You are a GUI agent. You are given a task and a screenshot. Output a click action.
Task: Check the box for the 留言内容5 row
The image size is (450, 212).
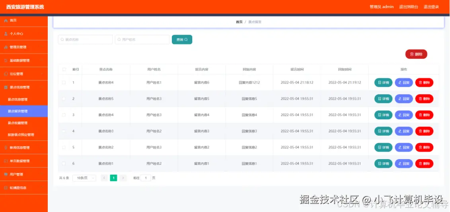64,99
